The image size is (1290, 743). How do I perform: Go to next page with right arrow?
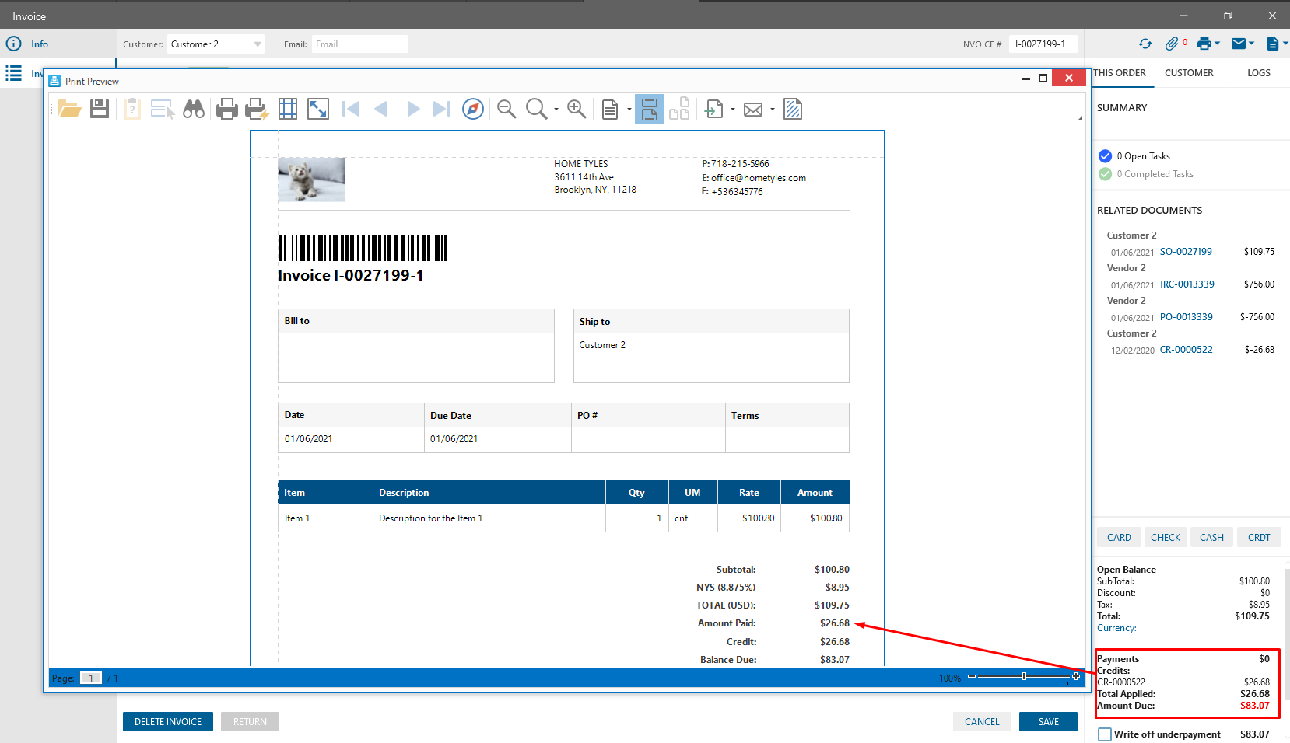click(413, 110)
